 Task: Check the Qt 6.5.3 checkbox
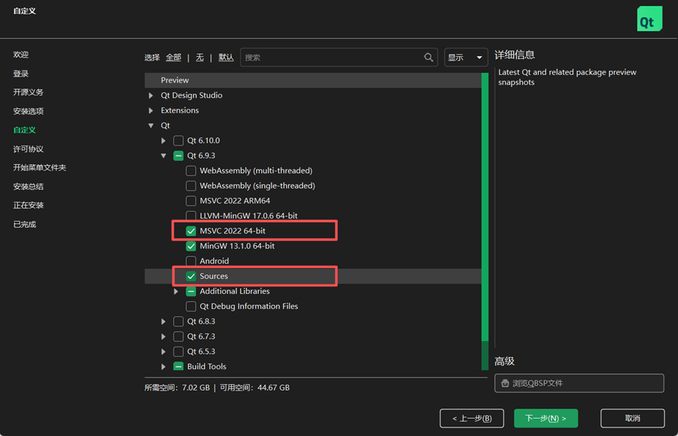(178, 352)
